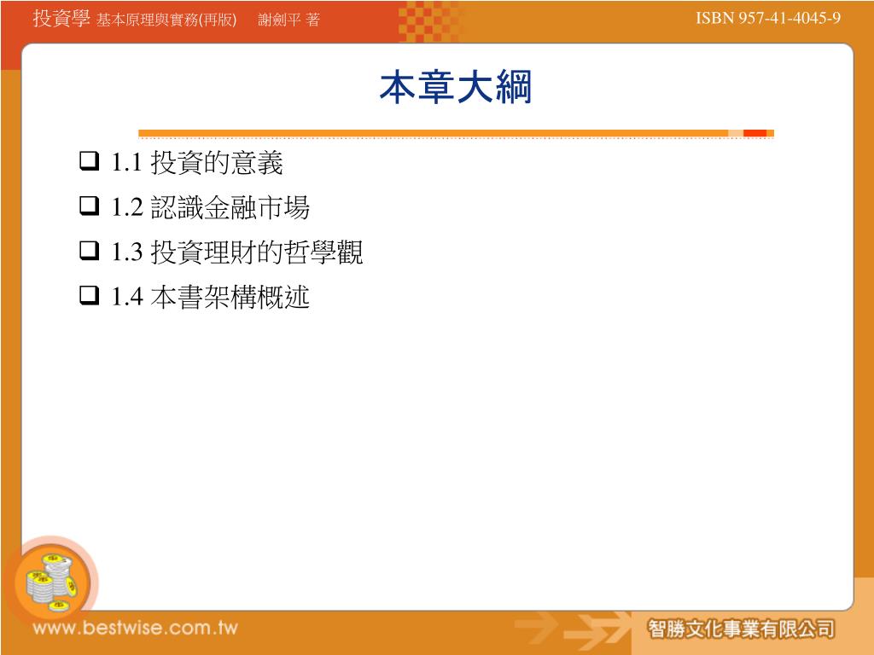Click the 投資學 book title in header

61,18
